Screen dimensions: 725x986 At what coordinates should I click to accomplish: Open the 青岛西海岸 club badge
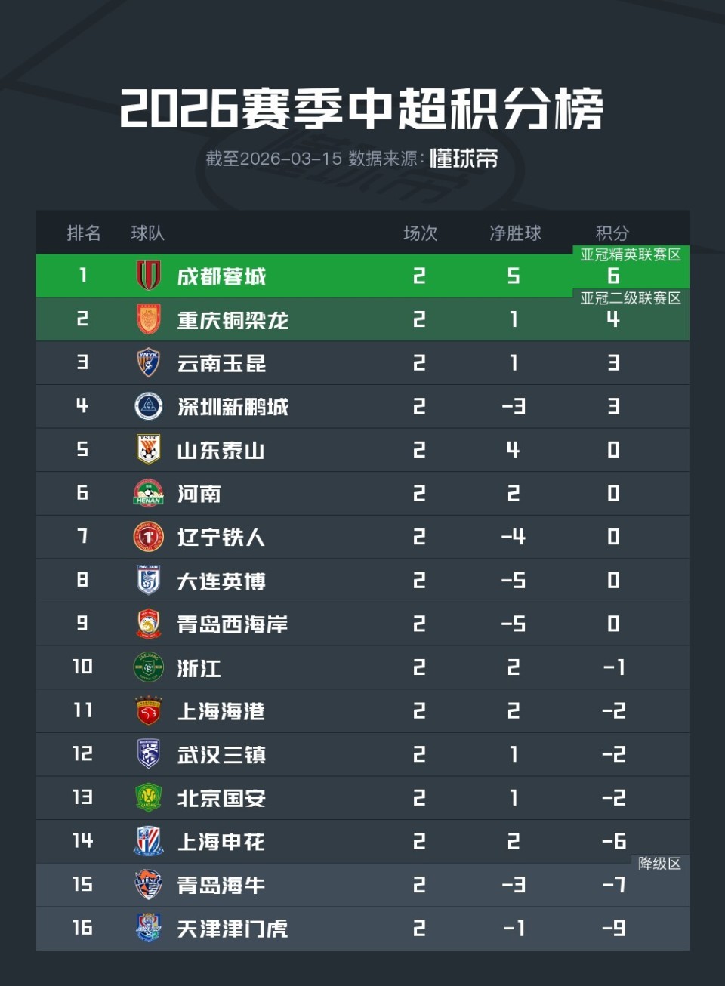pyautogui.click(x=148, y=624)
